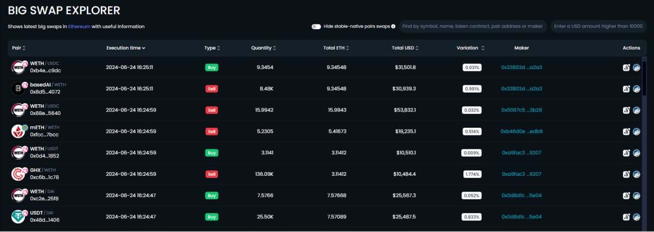Open maker address 0xb46d0e…edb8
The width and height of the screenshot is (654, 232).
point(521,131)
